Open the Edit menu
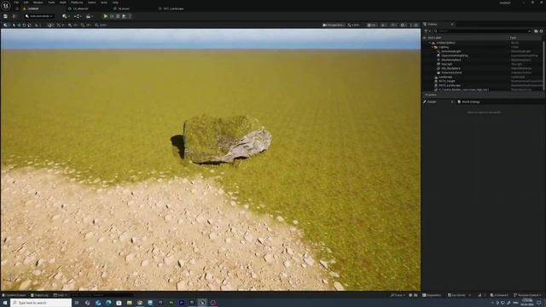The image size is (546, 307). pyautogui.click(x=26, y=3)
